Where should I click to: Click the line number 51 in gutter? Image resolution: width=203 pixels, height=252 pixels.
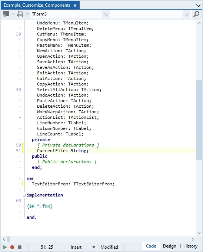point(19,151)
